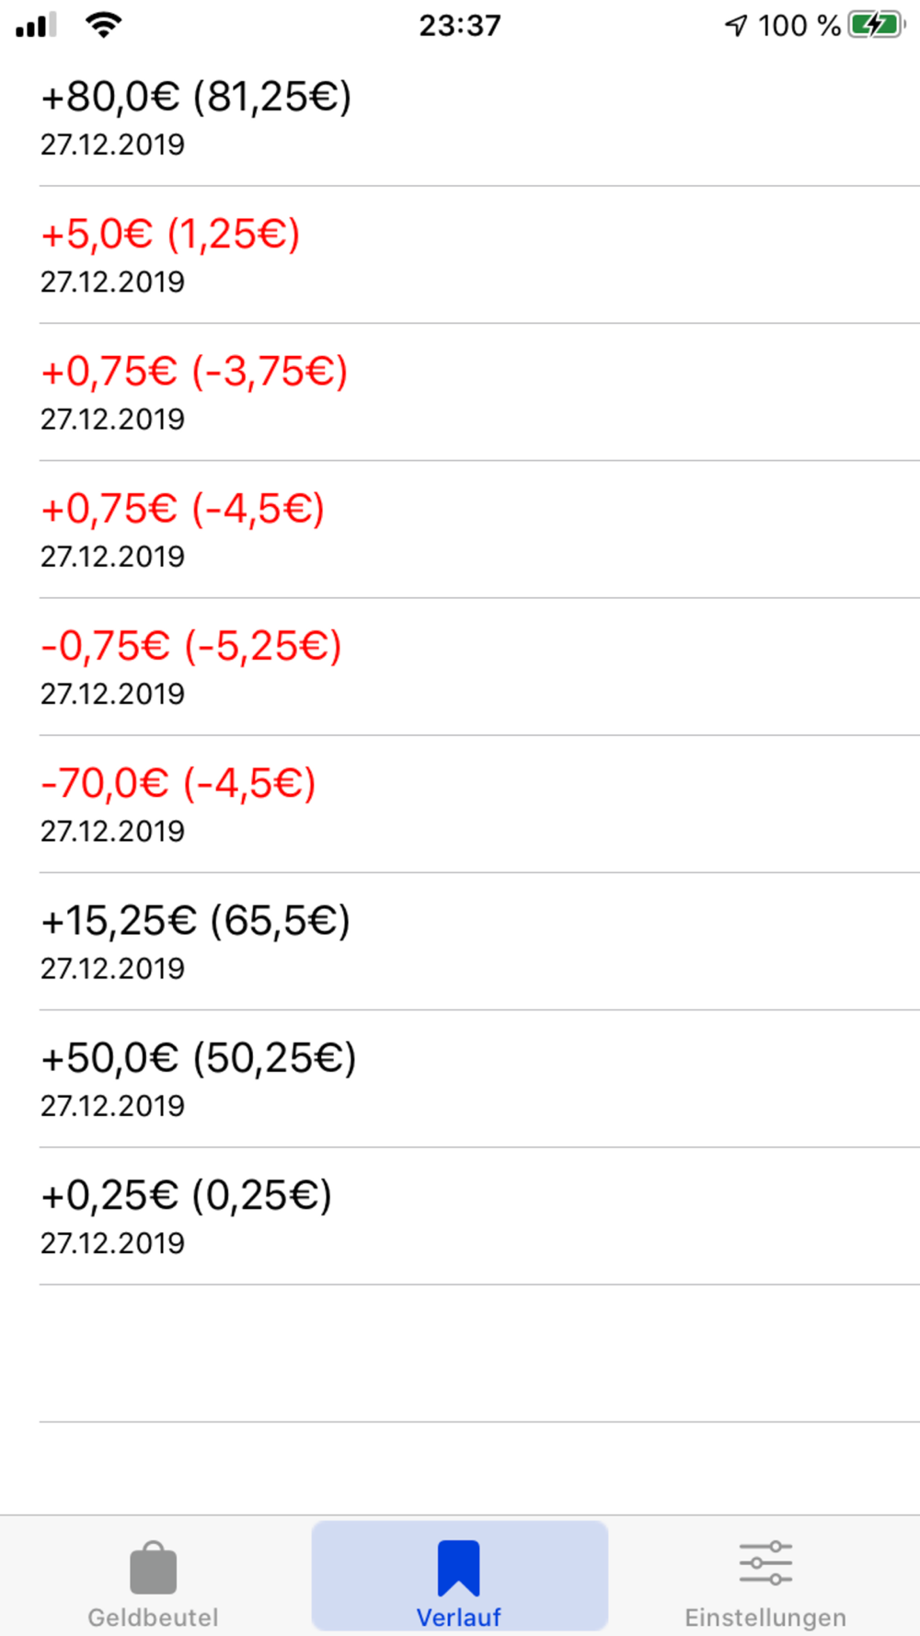Image resolution: width=920 pixels, height=1636 pixels.
Task: Select the -0,75€ (-5,25€) entry
Action: pyautogui.click(x=191, y=645)
